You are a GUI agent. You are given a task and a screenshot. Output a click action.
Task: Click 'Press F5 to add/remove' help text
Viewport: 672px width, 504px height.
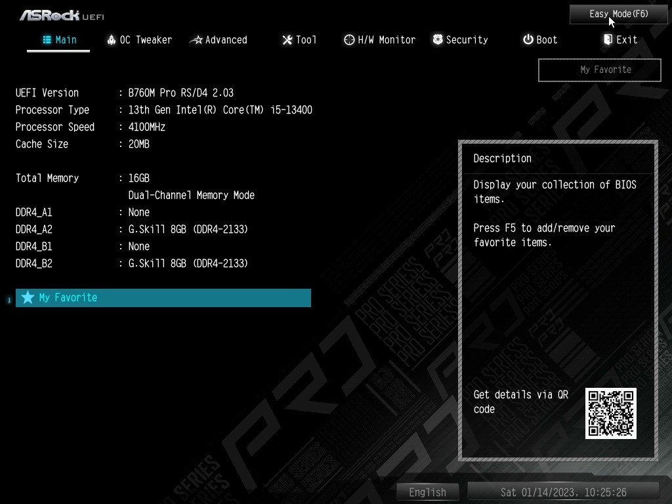pyautogui.click(x=544, y=236)
